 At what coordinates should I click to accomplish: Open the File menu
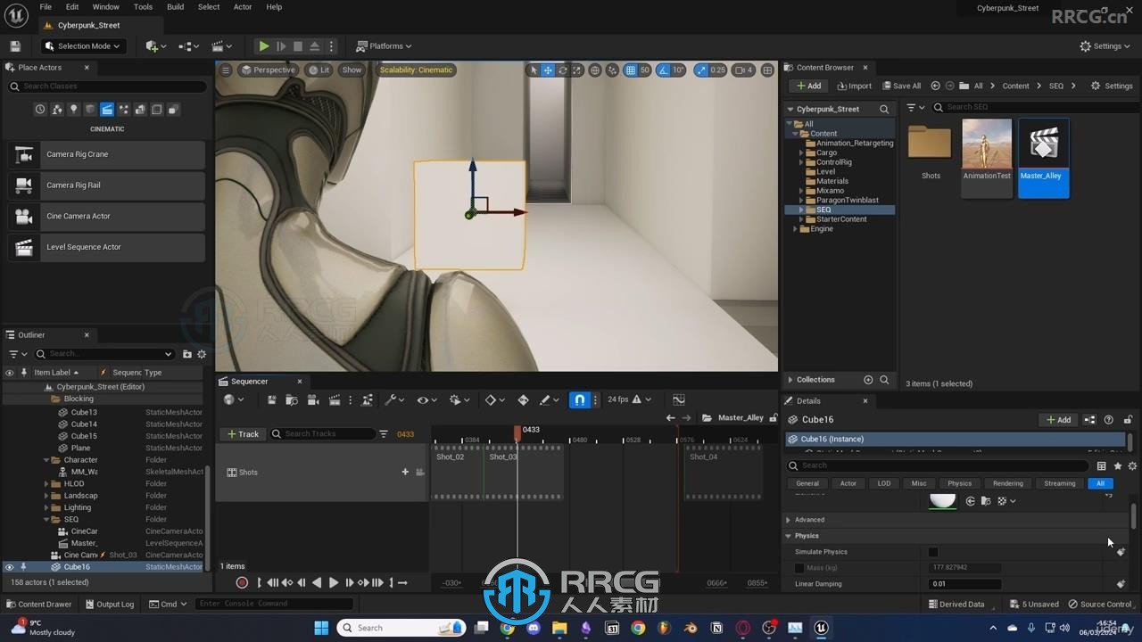pyautogui.click(x=46, y=7)
